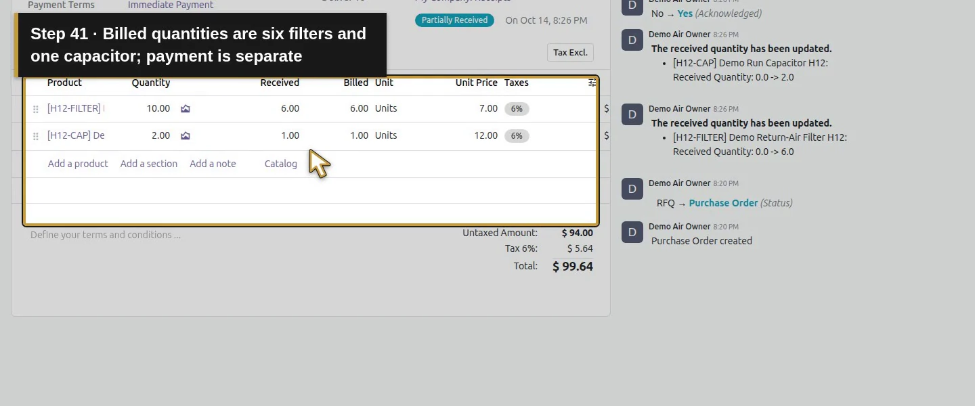975x406 pixels.
Task: Click the Purchase Order created message
Action: coord(701,241)
